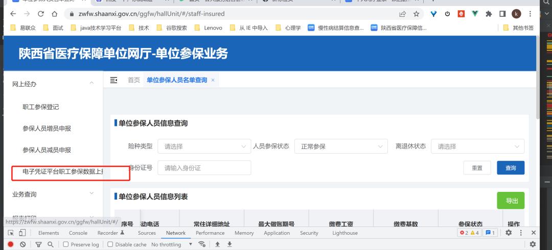Viewport: 552px width, 250px height.
Task: Click the share page icon in address bar
Action: pos(402,14)
